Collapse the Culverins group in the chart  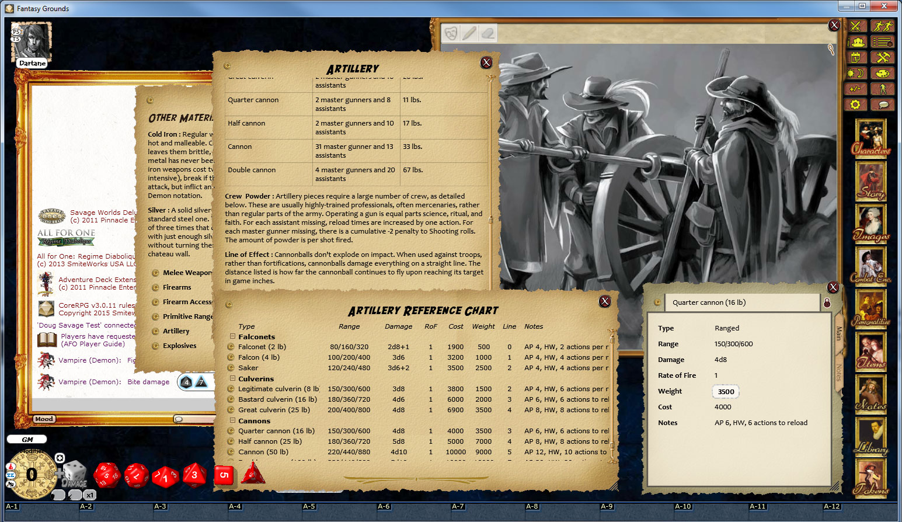tap(231, 378)
